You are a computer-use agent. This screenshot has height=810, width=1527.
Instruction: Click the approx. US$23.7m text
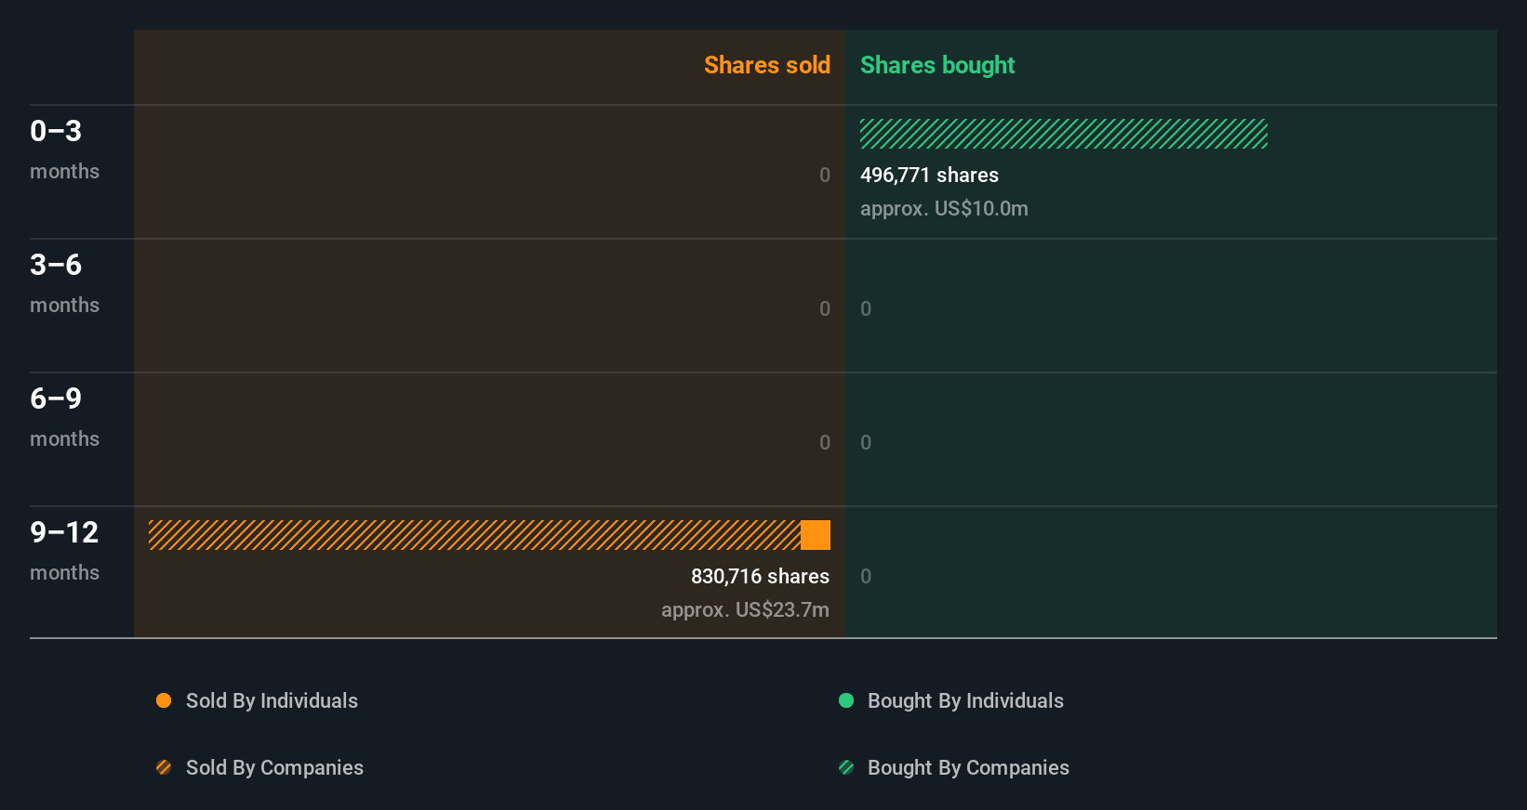[x=745, y=609]
